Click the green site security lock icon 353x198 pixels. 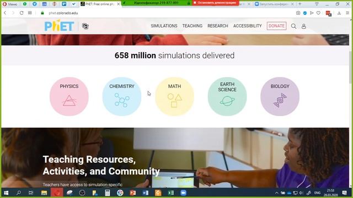(42, 13)
